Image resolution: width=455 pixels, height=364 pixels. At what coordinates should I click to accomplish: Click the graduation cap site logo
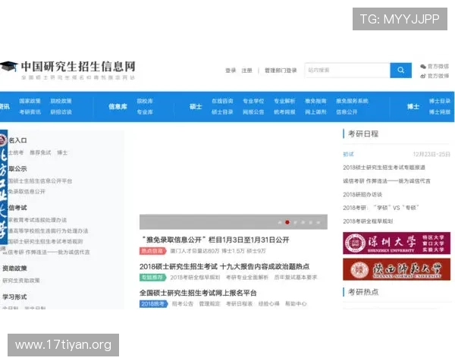[8, 67]
